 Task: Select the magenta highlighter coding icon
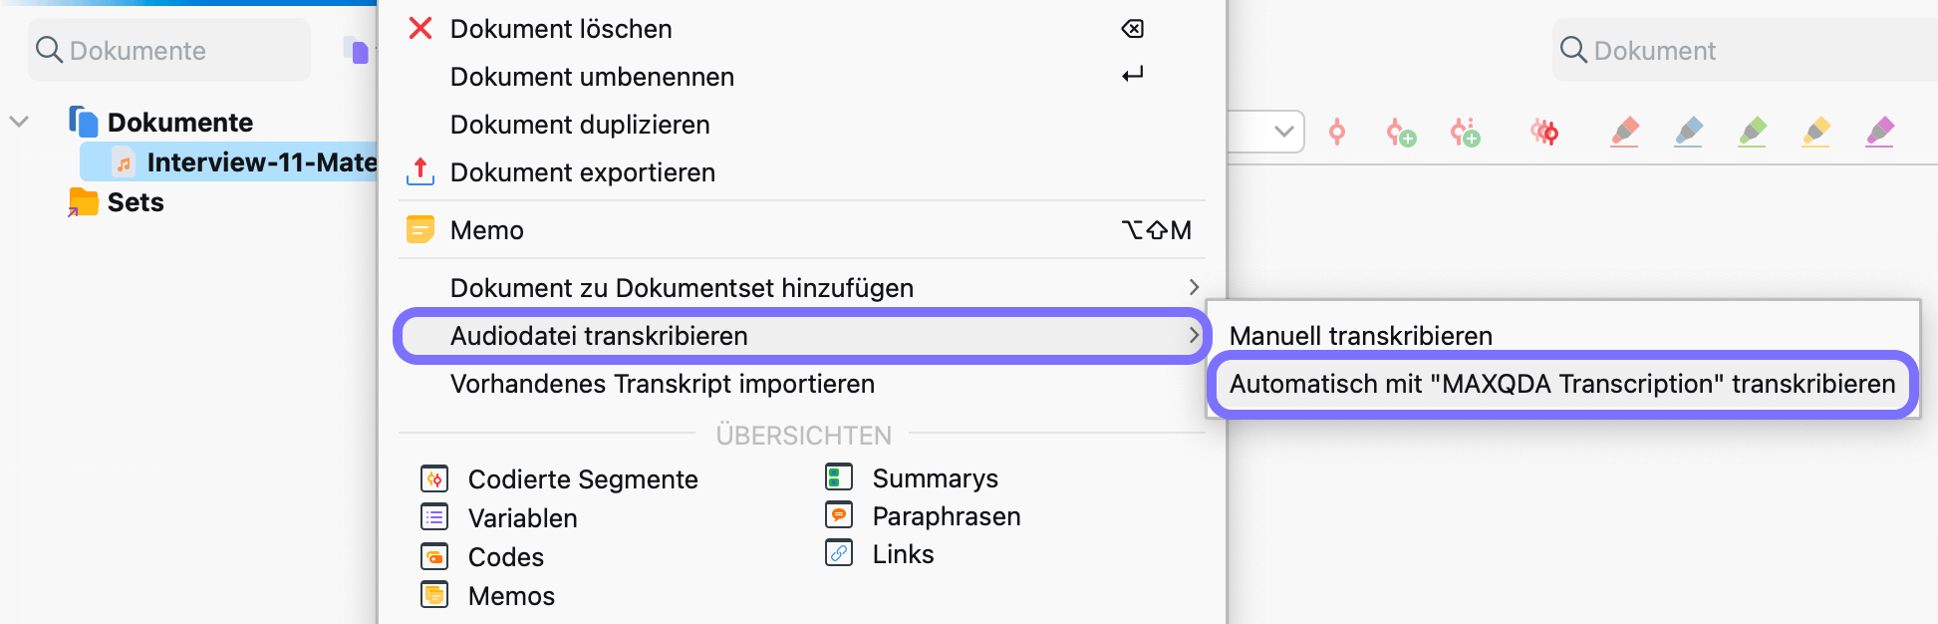pyautogui.click(x=1879, y=132)
